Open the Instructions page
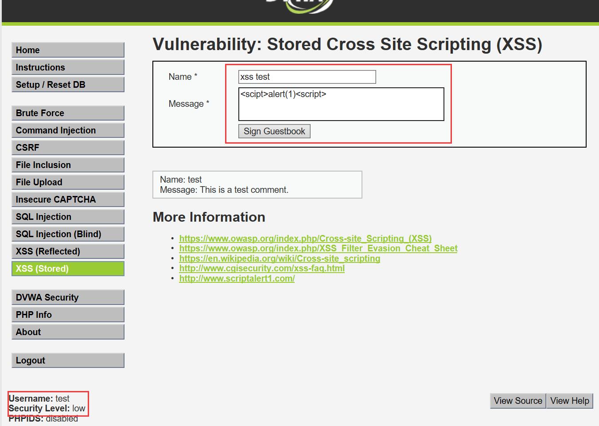Screen dimensions: 599x426 [68, 67]
